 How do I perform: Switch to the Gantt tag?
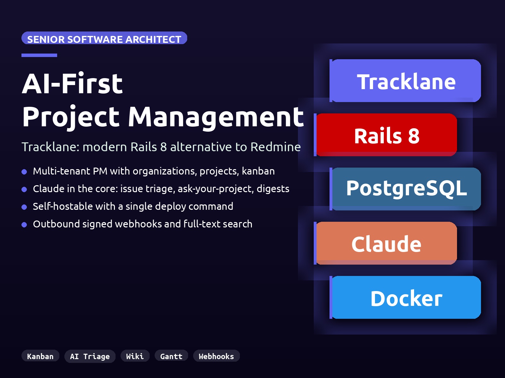(171, 356)
